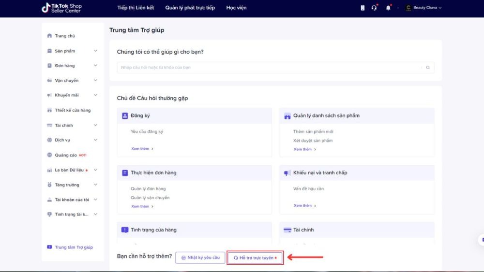Click the Hỗ trợ trực tuyến button

(x=255, y=258)
